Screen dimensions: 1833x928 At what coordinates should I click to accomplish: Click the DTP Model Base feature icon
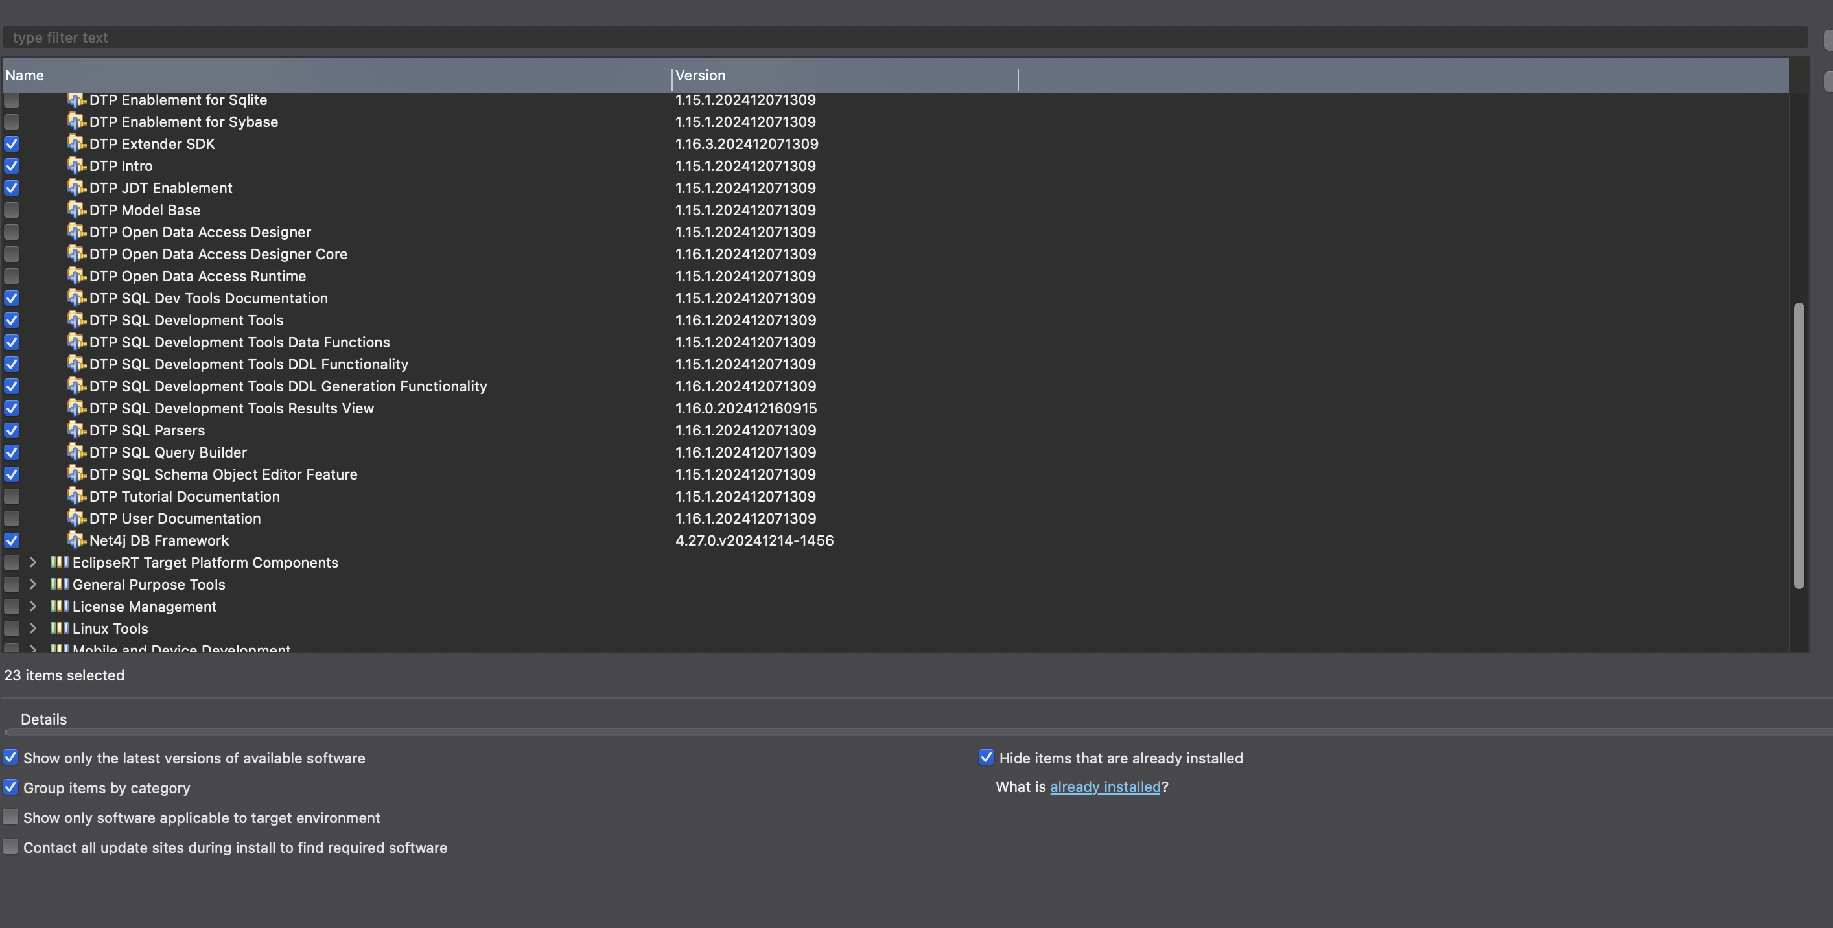[76, 209]
